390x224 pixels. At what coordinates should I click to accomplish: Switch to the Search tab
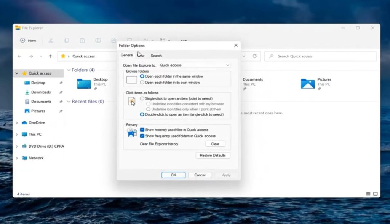(x=156, y=56)
